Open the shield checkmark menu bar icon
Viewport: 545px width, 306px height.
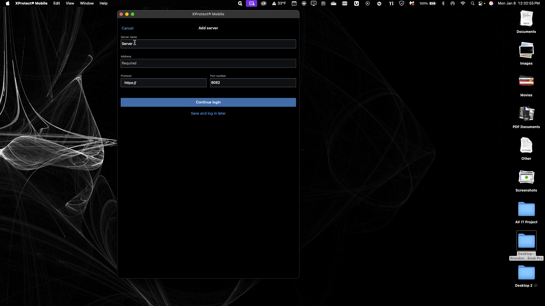[x=402, y=3]
